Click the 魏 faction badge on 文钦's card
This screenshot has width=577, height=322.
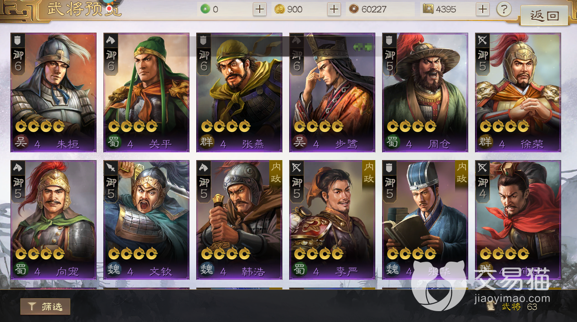114,271
